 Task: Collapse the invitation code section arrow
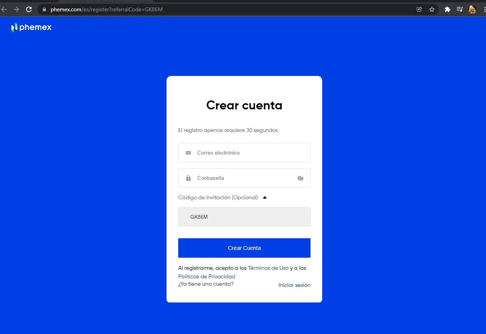pyautogui.click(x=265, y=197)
